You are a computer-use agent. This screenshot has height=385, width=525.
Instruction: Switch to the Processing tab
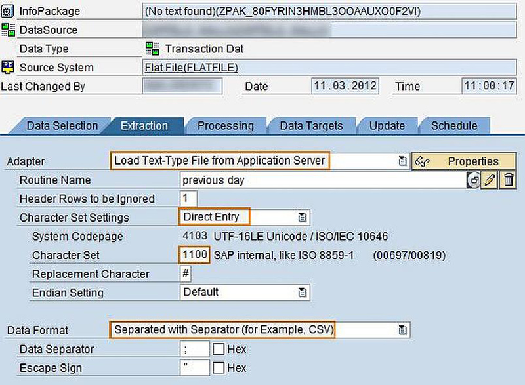coord(226,126)
